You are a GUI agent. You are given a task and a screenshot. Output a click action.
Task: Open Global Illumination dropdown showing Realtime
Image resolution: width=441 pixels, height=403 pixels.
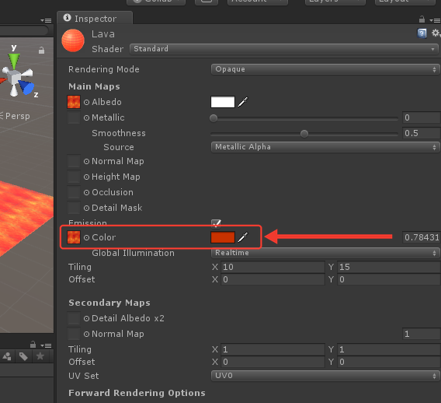(325, 253)
